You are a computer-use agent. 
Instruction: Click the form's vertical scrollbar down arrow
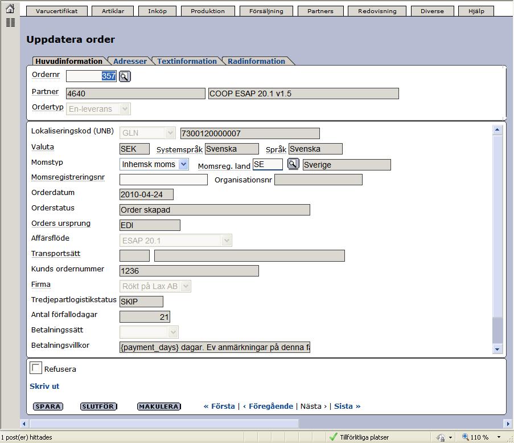pyautogui.click(x=497, y=349)
